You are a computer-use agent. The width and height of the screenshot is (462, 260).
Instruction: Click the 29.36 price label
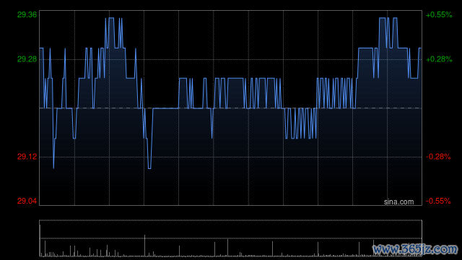(x=27, y=14)
